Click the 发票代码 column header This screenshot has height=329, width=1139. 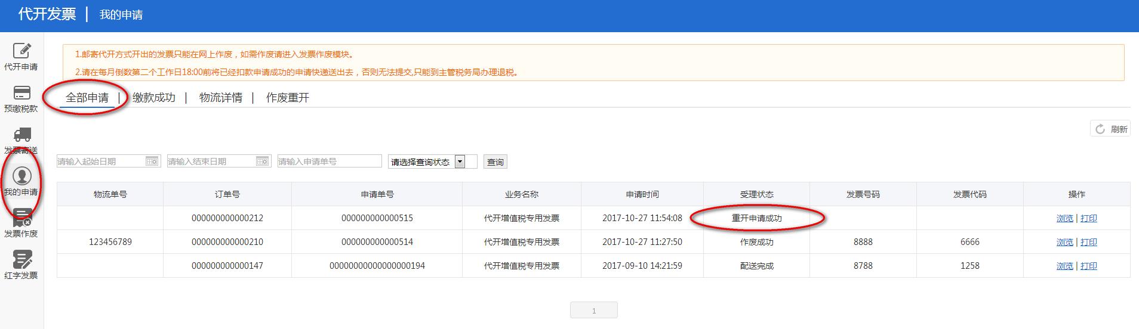[x=970, y=194]
